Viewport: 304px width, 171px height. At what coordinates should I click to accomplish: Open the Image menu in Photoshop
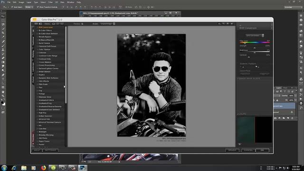click(21, 2)
